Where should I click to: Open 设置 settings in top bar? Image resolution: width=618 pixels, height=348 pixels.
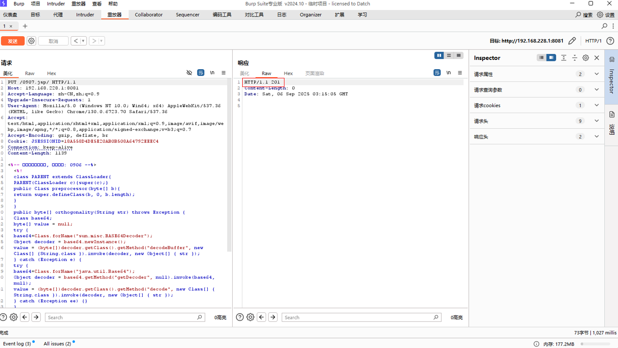click(x=606, y=15)
